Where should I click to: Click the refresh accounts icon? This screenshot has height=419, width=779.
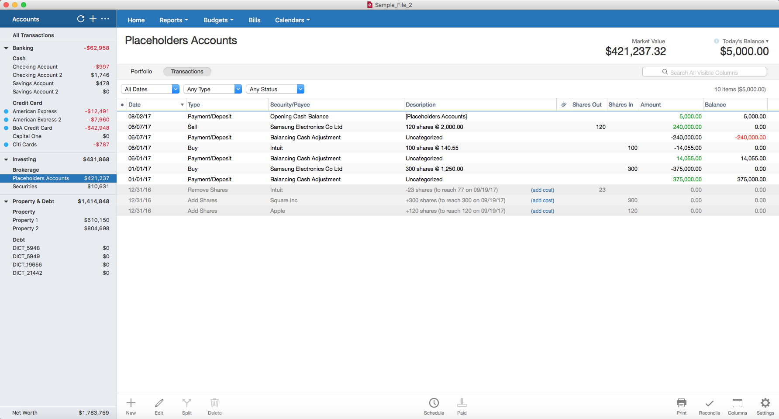click(81, 19)
